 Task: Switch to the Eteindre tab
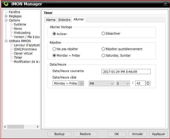(x=64, y=20)
